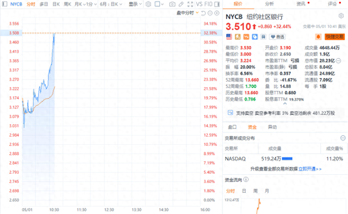Open the 显示 display dropdown
The image size is (348, 214).
135,4
